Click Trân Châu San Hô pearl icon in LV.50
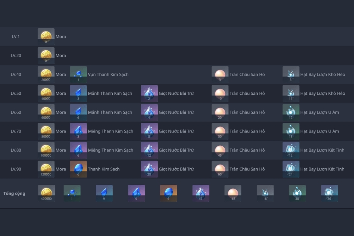Viewport: 354px width, 236px height. (220, 93)
